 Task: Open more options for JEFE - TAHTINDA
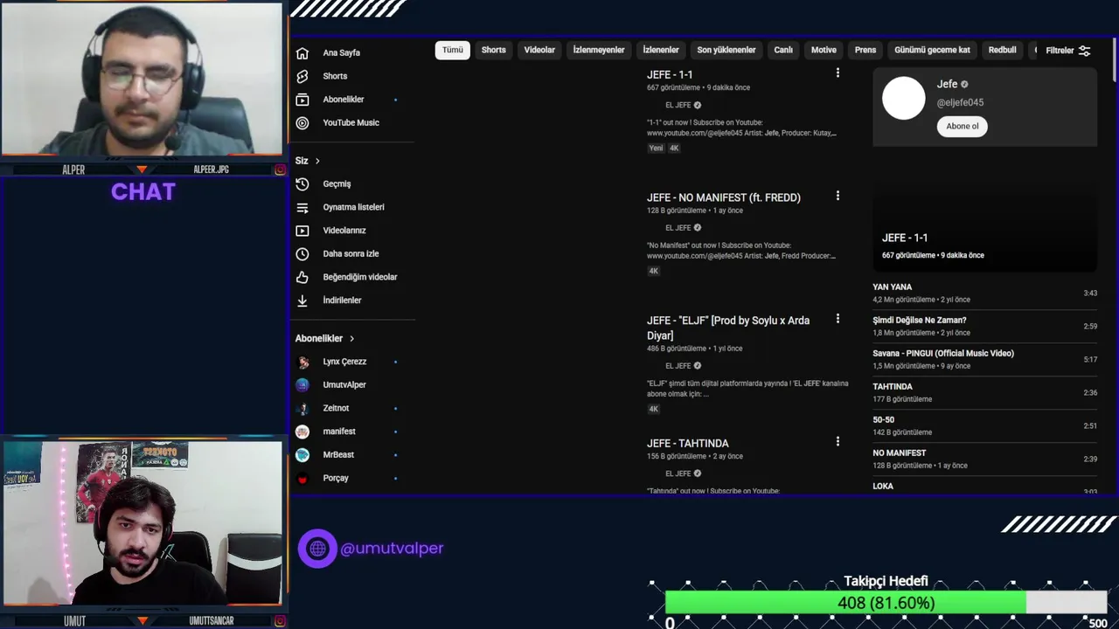(838, 442)
